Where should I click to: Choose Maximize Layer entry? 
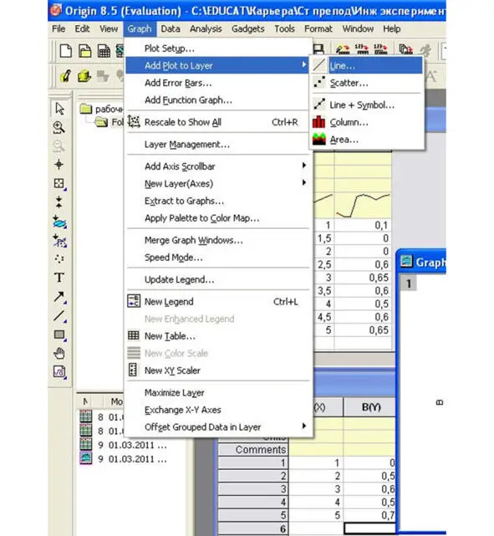point(217,392)
